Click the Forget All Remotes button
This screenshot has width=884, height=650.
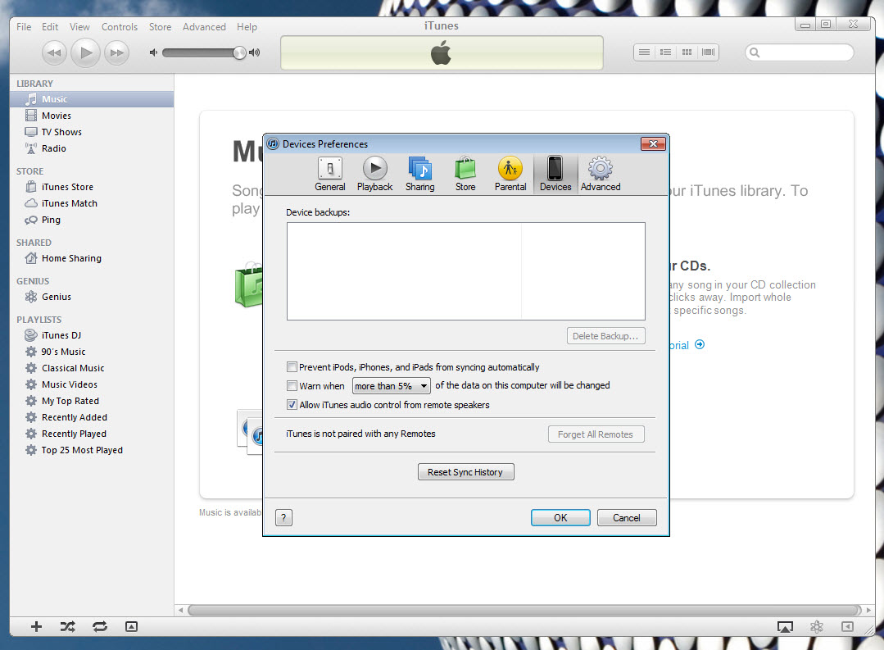click(x=596, y=434)
